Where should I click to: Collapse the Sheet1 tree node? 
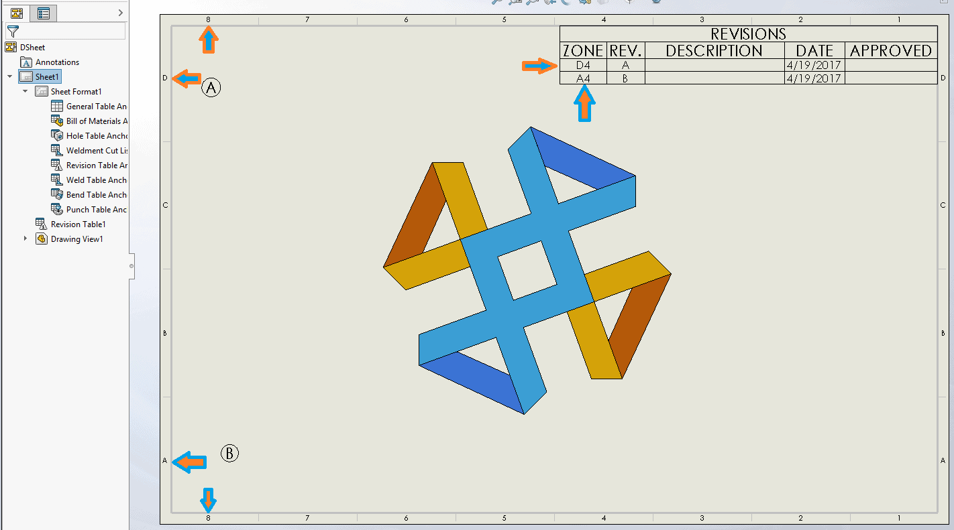[10, 77]
